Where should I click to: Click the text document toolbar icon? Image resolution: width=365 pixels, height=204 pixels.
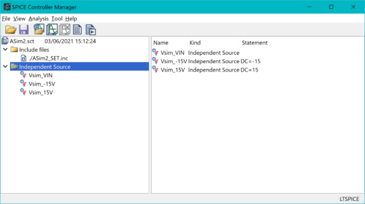77,30
